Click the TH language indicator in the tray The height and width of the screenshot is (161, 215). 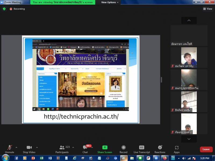click(173, 158)
